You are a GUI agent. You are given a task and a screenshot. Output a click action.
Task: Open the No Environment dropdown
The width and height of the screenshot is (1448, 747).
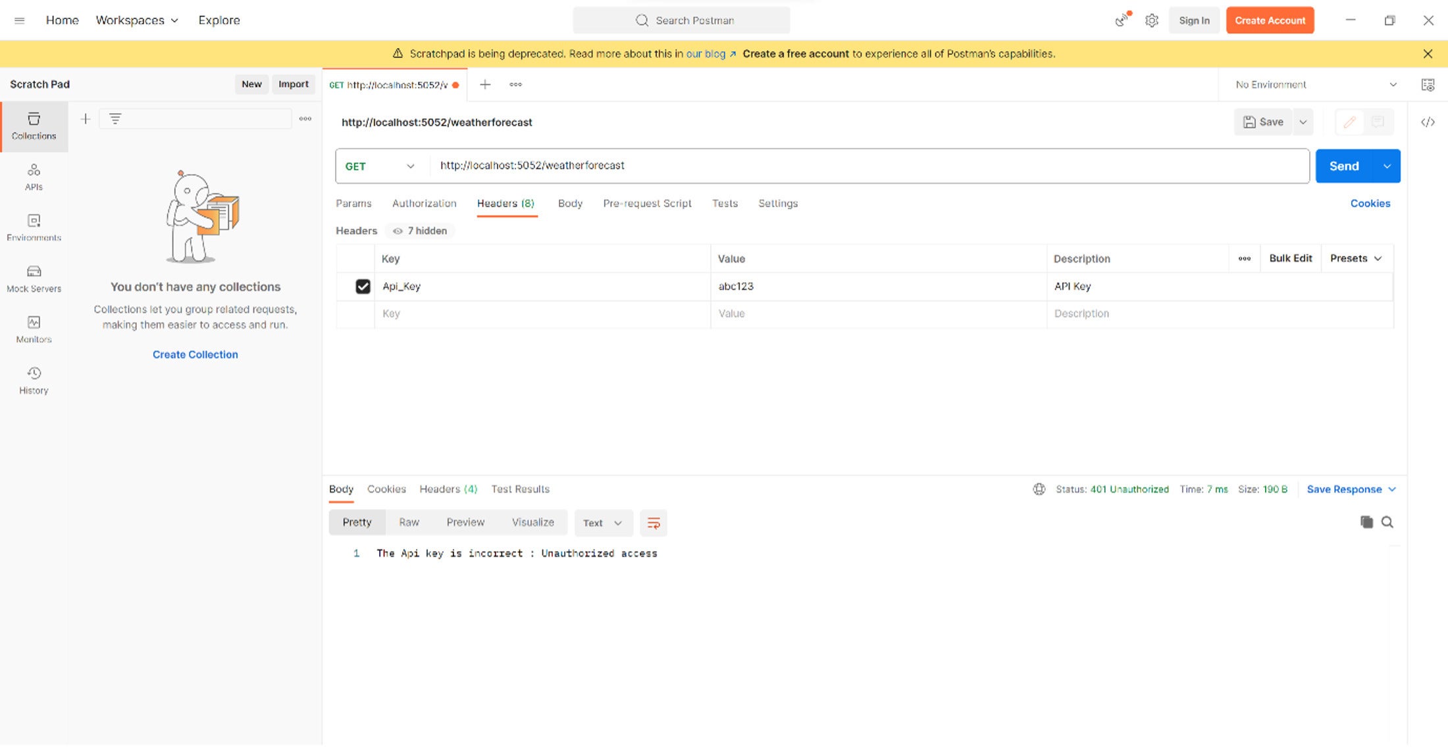(x=1316, y=85)
